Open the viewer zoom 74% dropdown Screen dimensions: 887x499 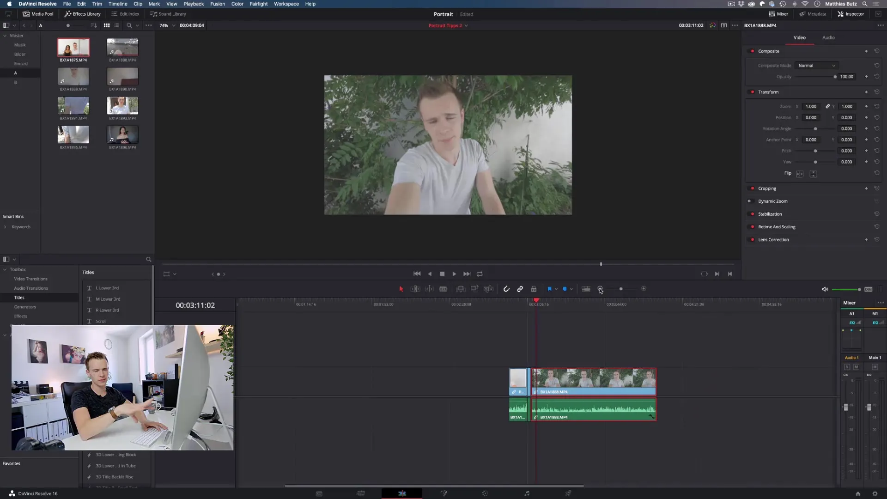pos(167,25)
